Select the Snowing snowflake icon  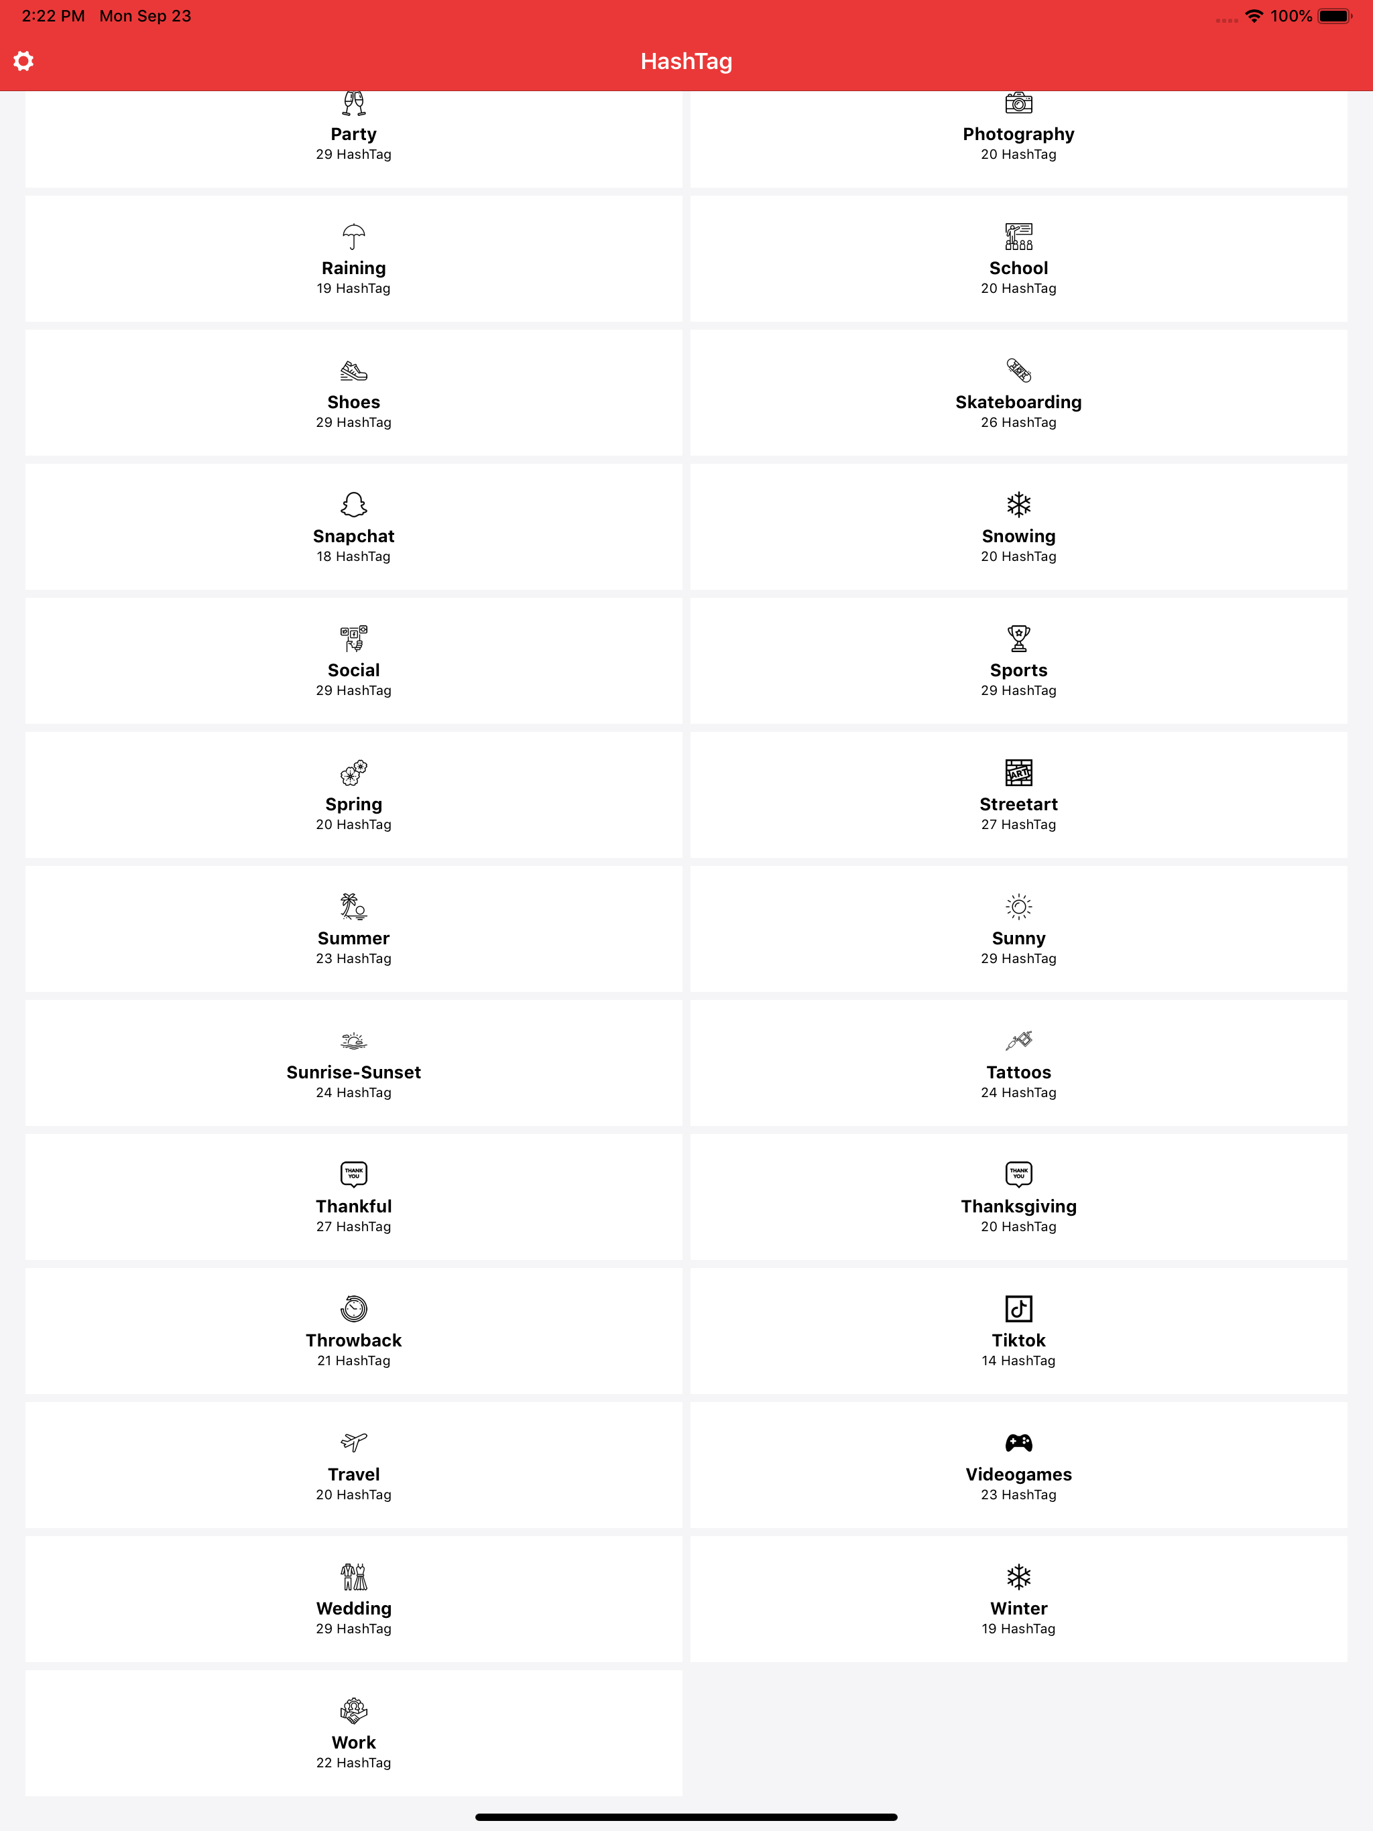(x=1017, y=504)
